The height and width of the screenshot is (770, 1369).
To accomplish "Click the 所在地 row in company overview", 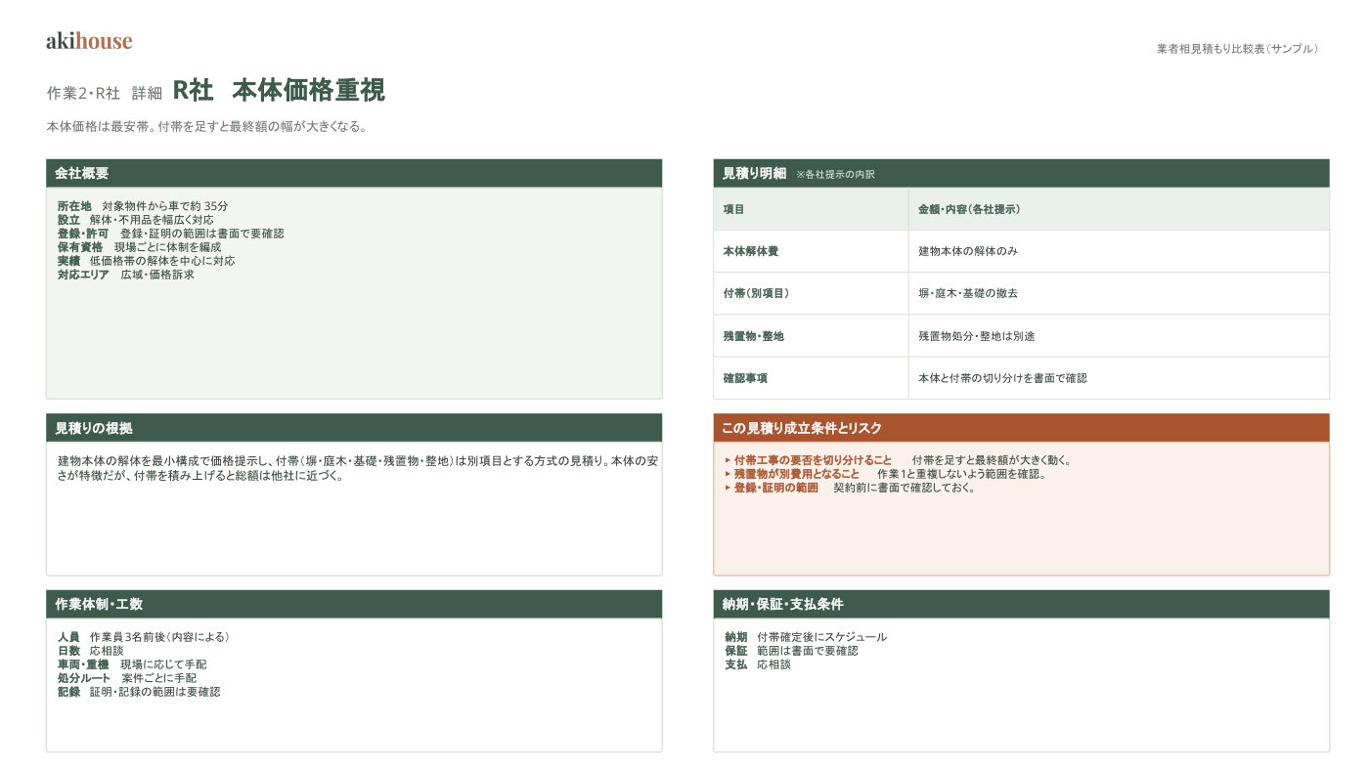I will point(143,206).
